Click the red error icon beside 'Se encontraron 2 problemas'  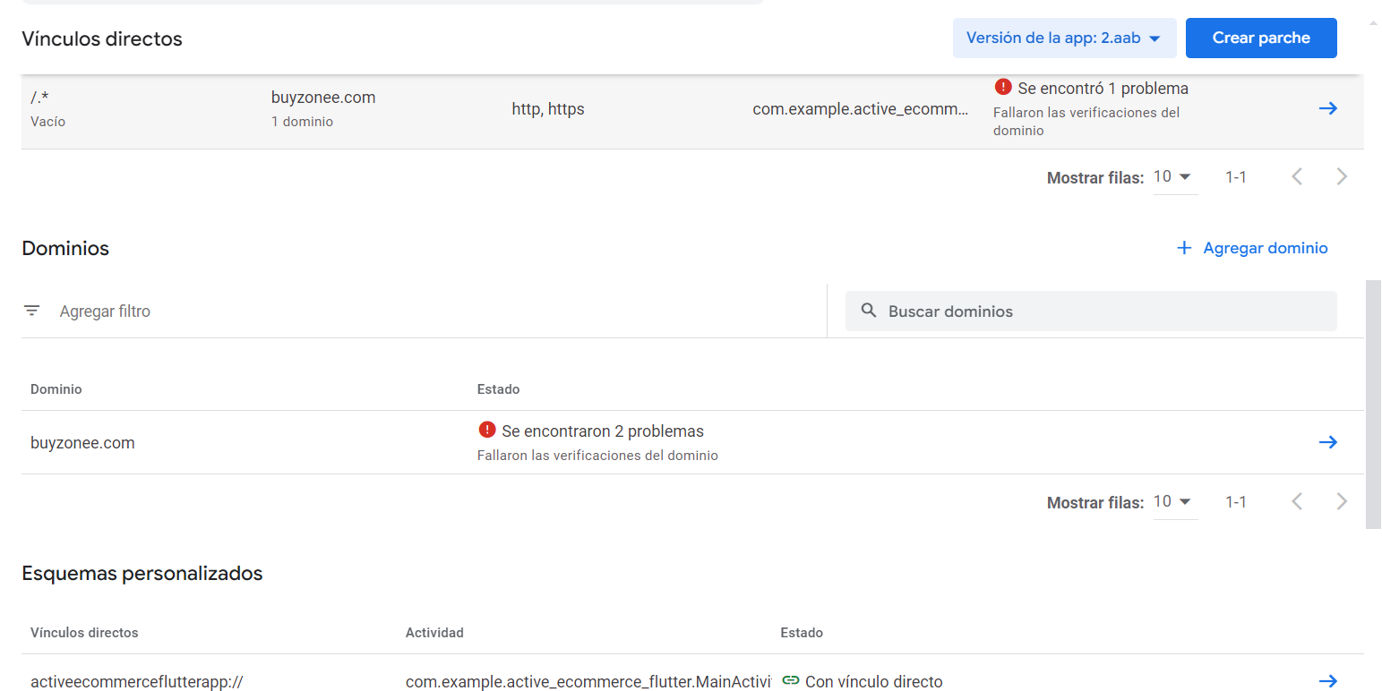487,430
